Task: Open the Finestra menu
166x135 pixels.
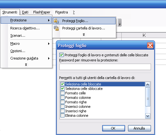Action: click(62, 12)
